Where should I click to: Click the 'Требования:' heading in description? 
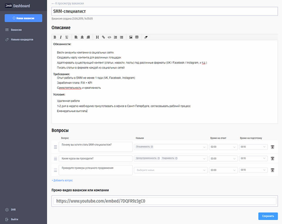pyautogui.click(x=61, y=74)
